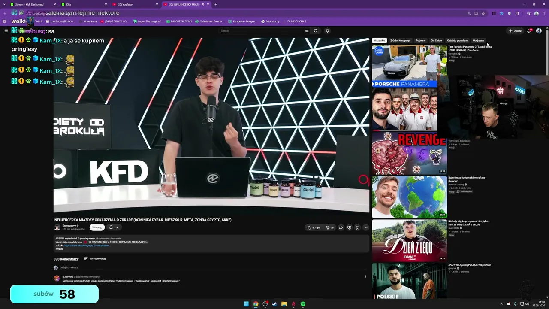Open the Dzień z Lequ video thumbnail

click(x=409, y=240)
